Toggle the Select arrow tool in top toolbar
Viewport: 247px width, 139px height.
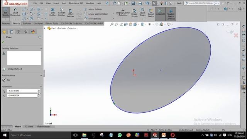[154, 3]
